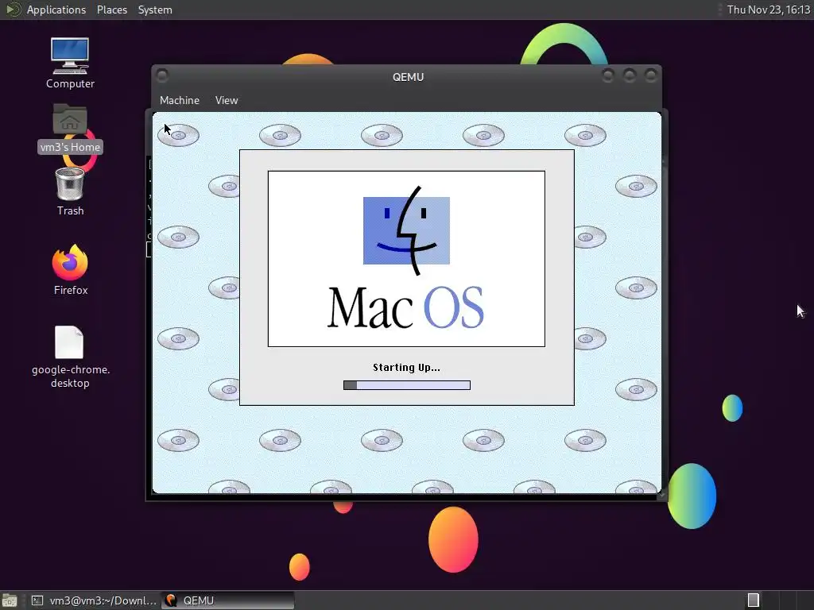Click the MATE logo icon in top panel
This screenshot has width=814, height=610.
(x=13, y=10)
